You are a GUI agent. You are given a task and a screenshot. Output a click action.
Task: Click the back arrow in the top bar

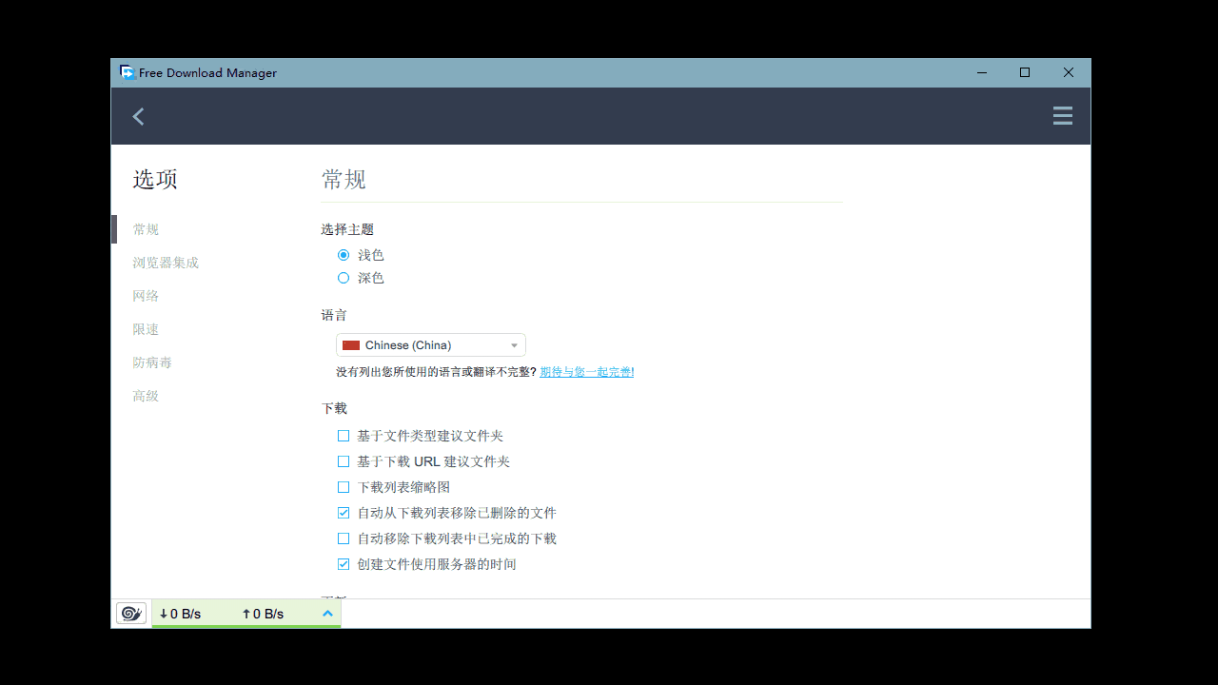[138, 115]
